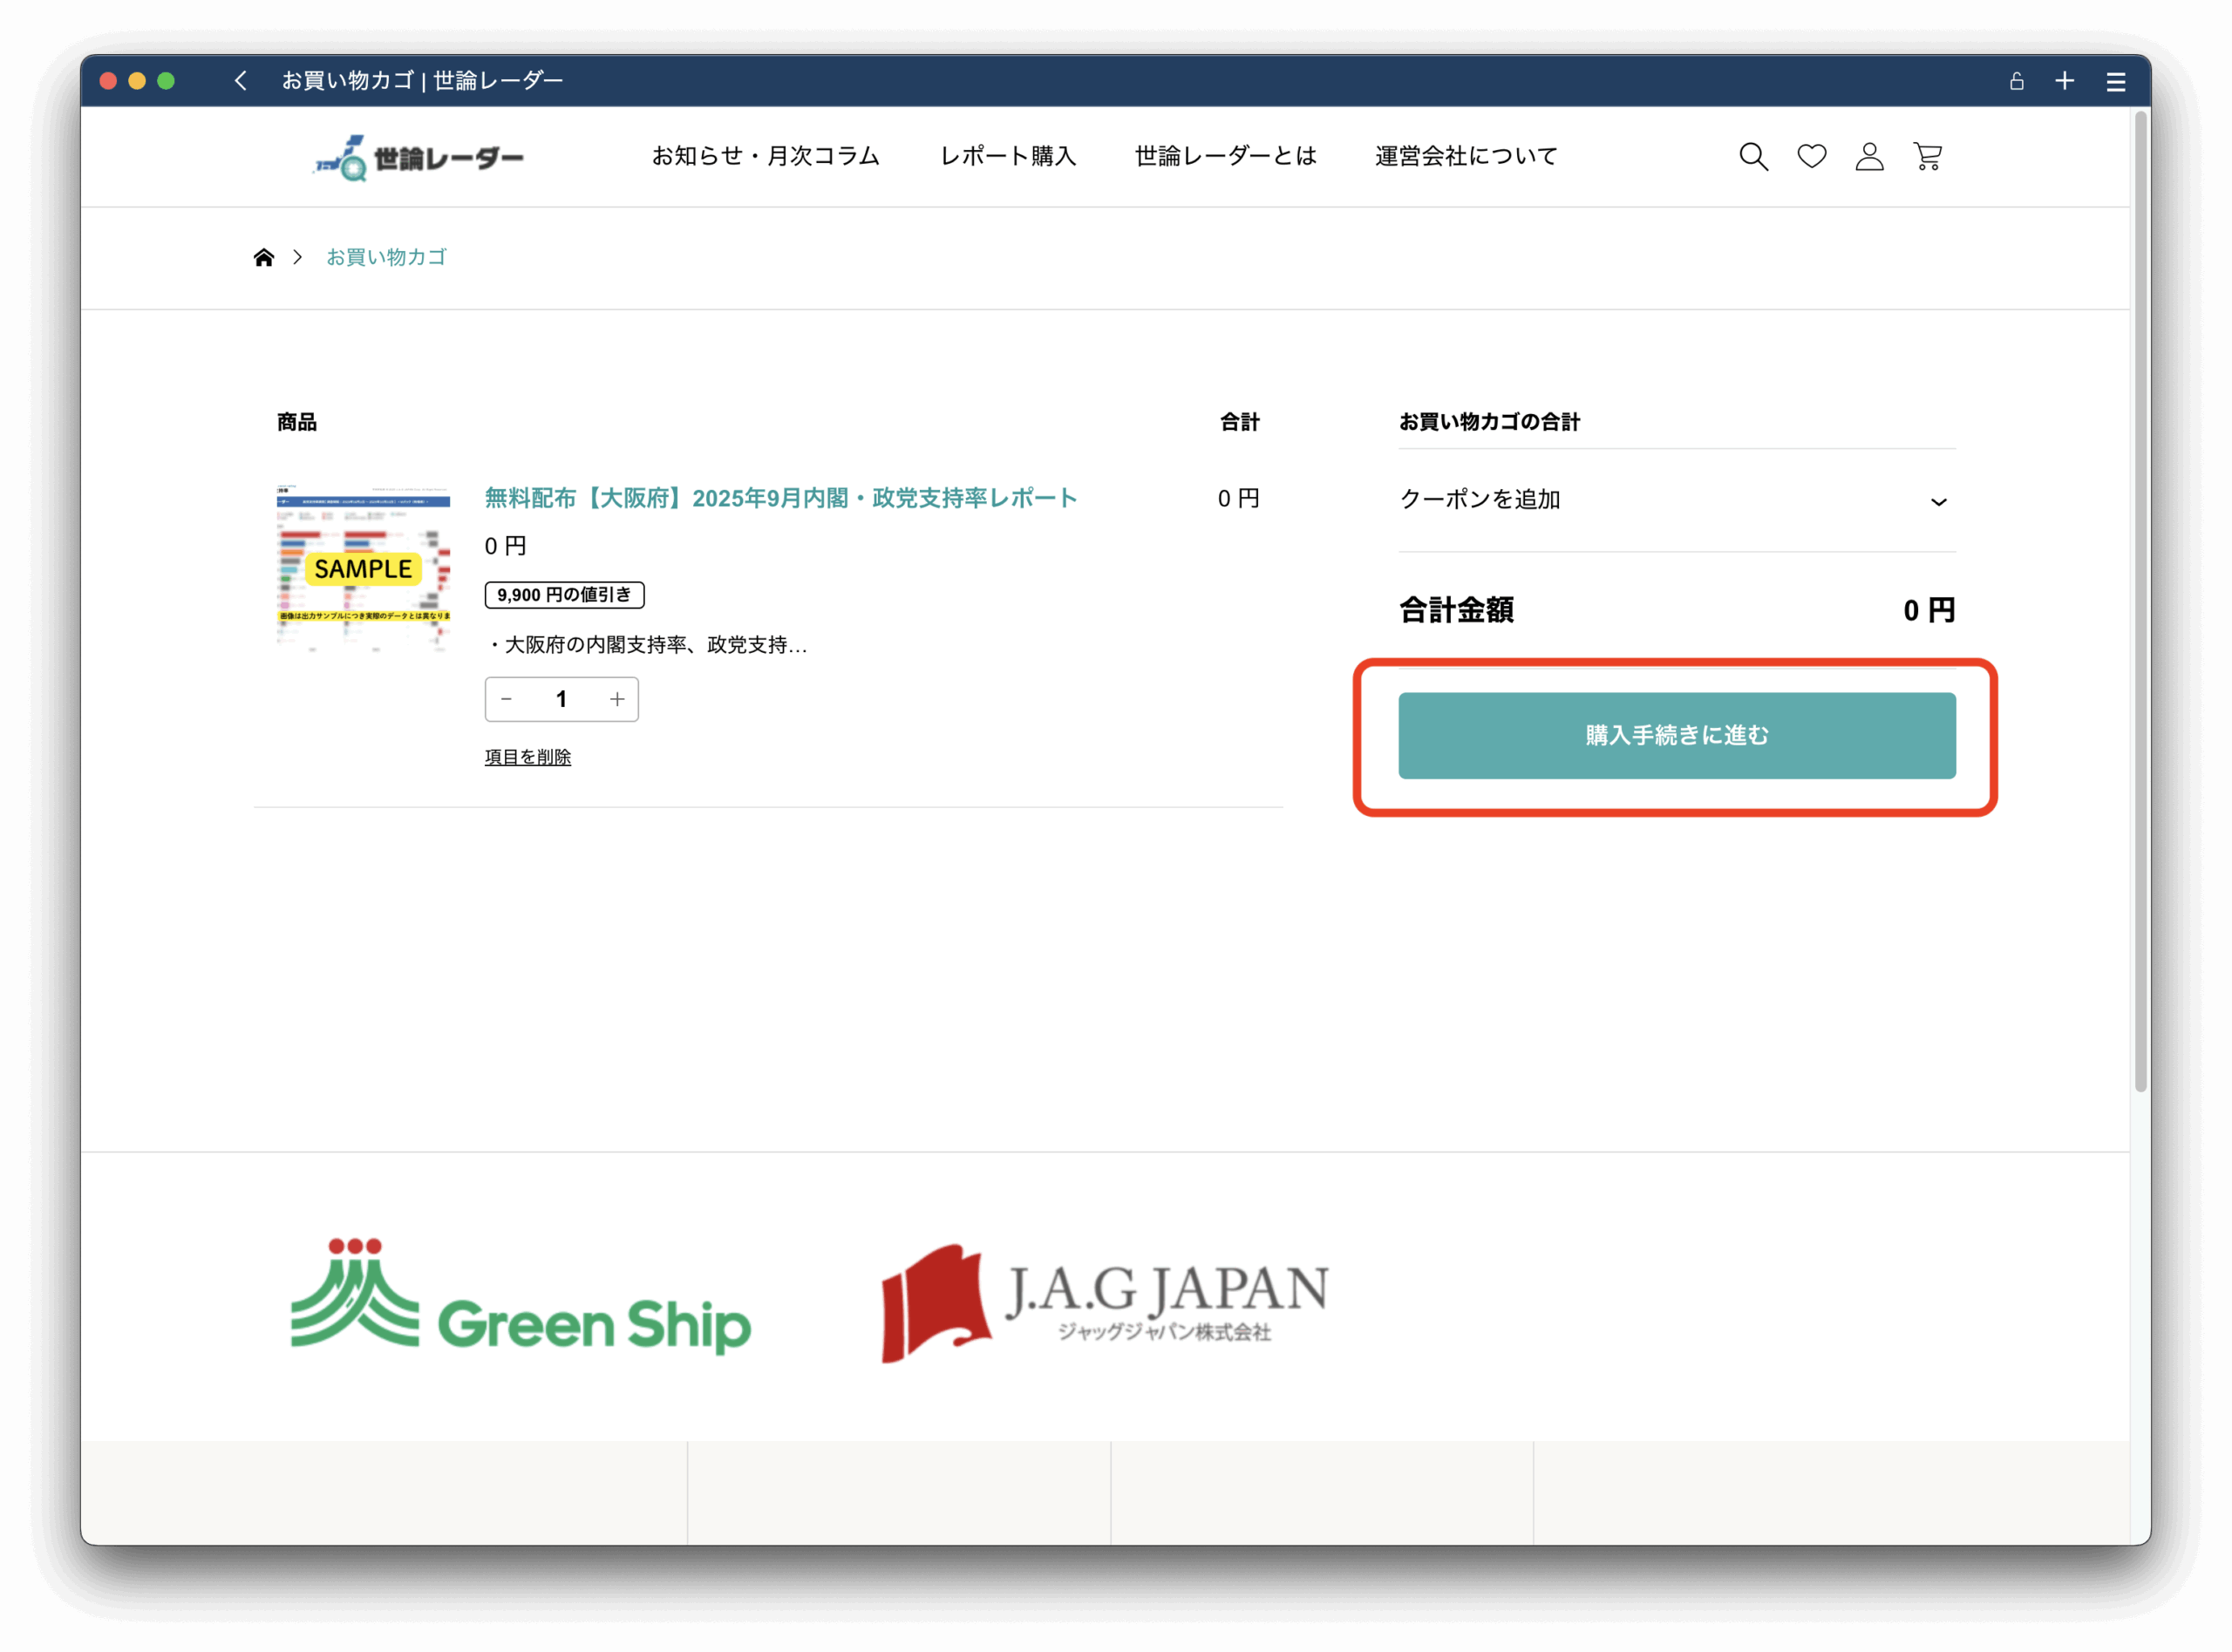Click 項目を削除 link

tap(528, 758)
